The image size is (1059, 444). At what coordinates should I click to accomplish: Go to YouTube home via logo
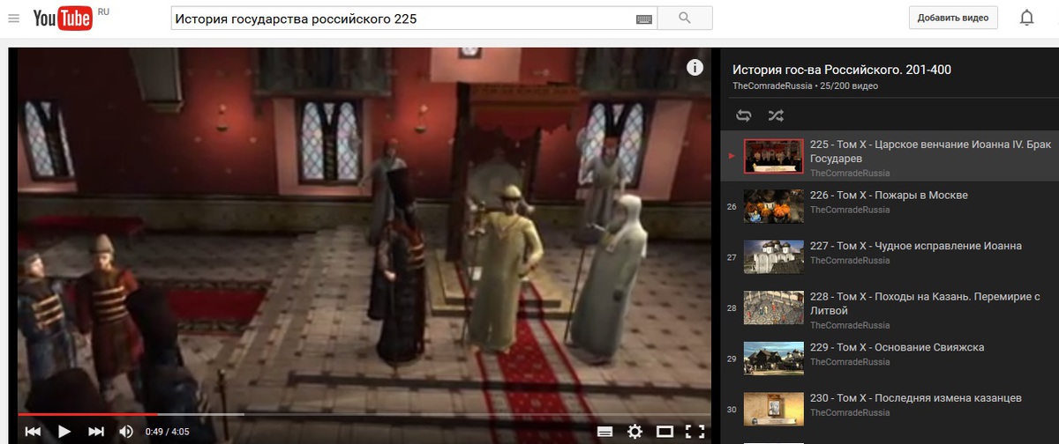point(64,18)
